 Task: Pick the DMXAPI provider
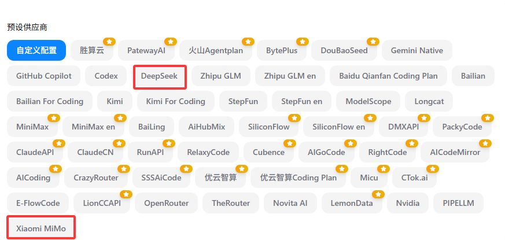click(403, 127)
